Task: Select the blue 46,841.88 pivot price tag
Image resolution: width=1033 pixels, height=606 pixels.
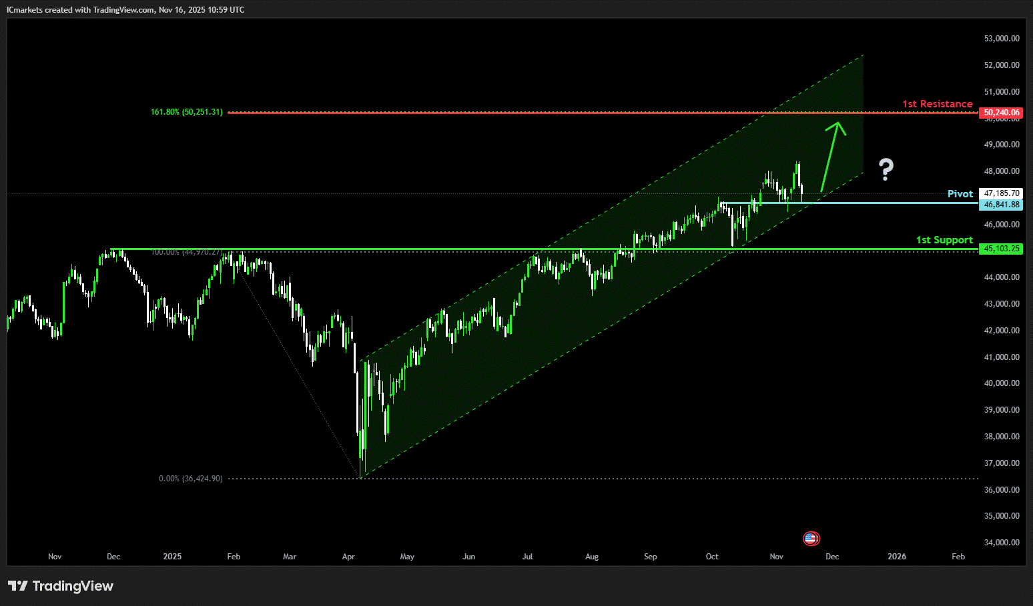Action: [x=1001, y=205]
